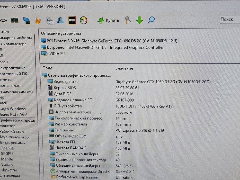Select the Аппаратная поддержка DirectX row

[x=93, y=172]
